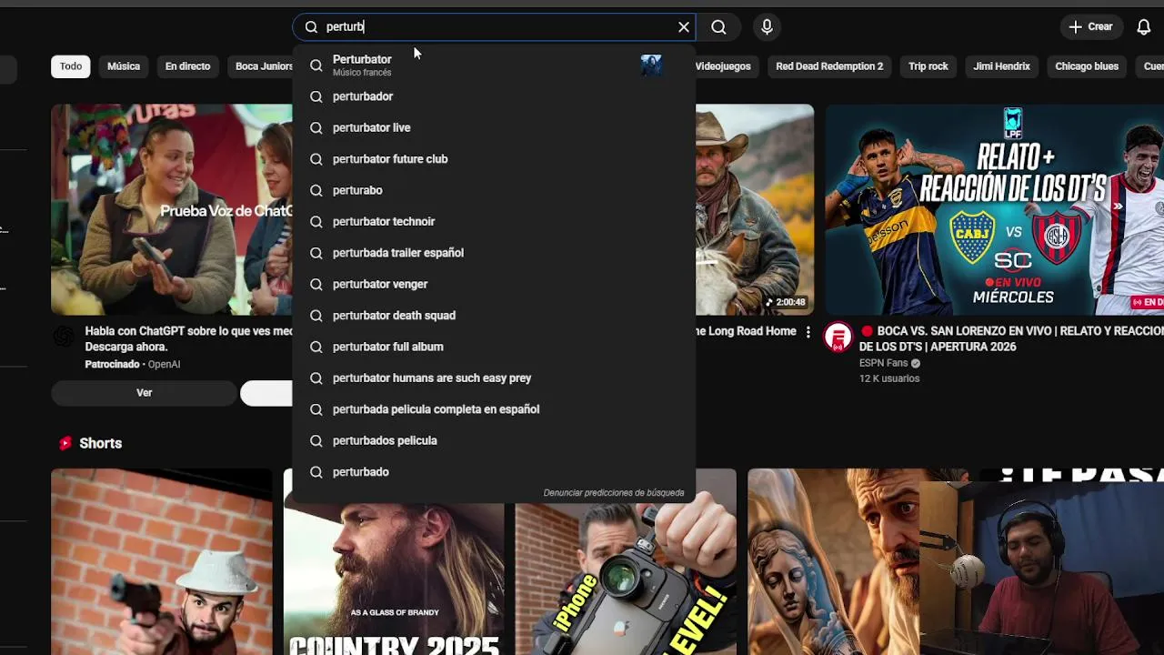Select Perturbator músico francés suggestion
The image size is (1164, 655).
click(x=494, y=65)
